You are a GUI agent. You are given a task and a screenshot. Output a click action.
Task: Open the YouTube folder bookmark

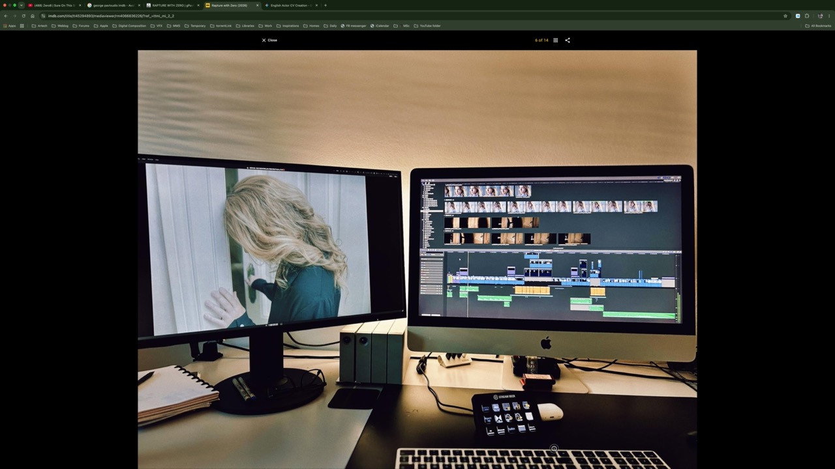click(x=427, y=26)
